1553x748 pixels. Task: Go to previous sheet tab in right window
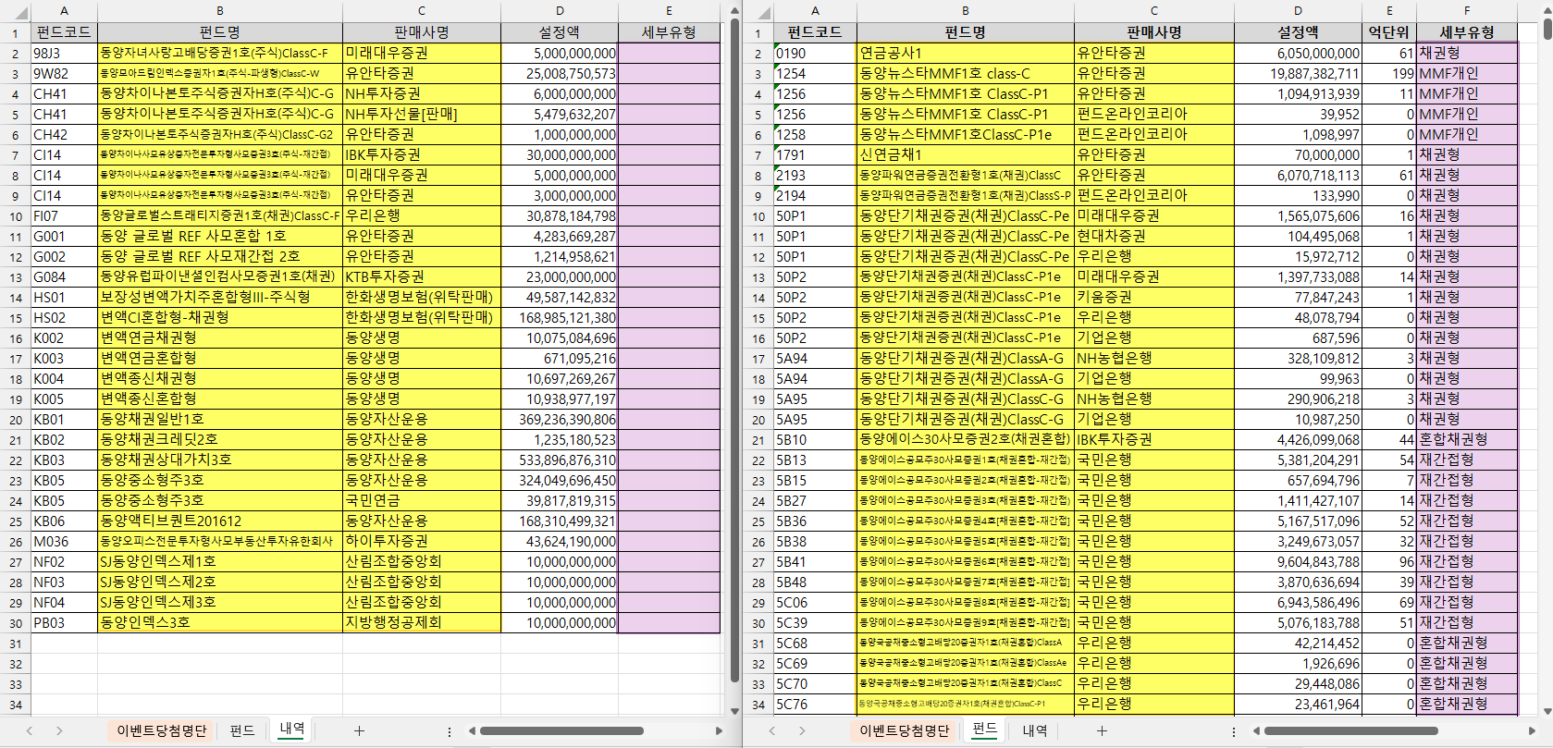tap(771, 730)
